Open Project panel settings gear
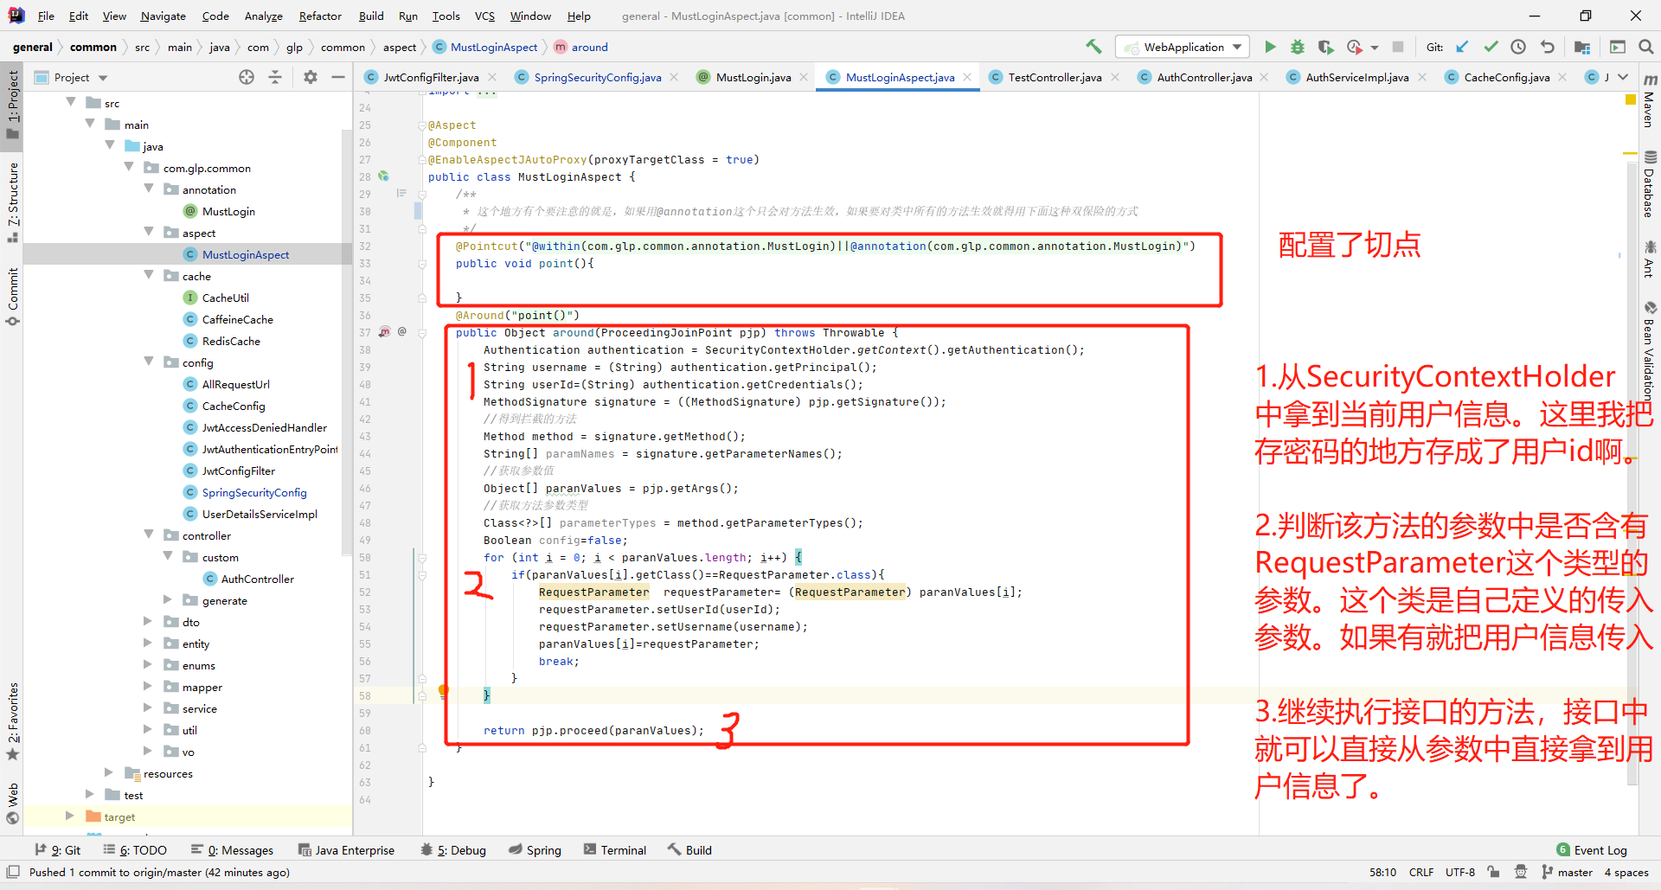 click(311, 77)
